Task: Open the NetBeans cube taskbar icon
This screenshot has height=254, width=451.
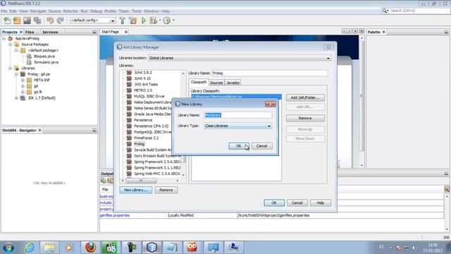Action: click(152, 247)
